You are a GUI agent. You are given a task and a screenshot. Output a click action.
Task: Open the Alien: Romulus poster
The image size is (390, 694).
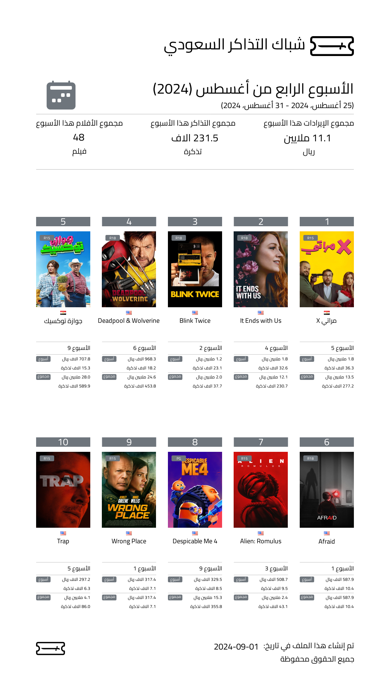point(261,490)
